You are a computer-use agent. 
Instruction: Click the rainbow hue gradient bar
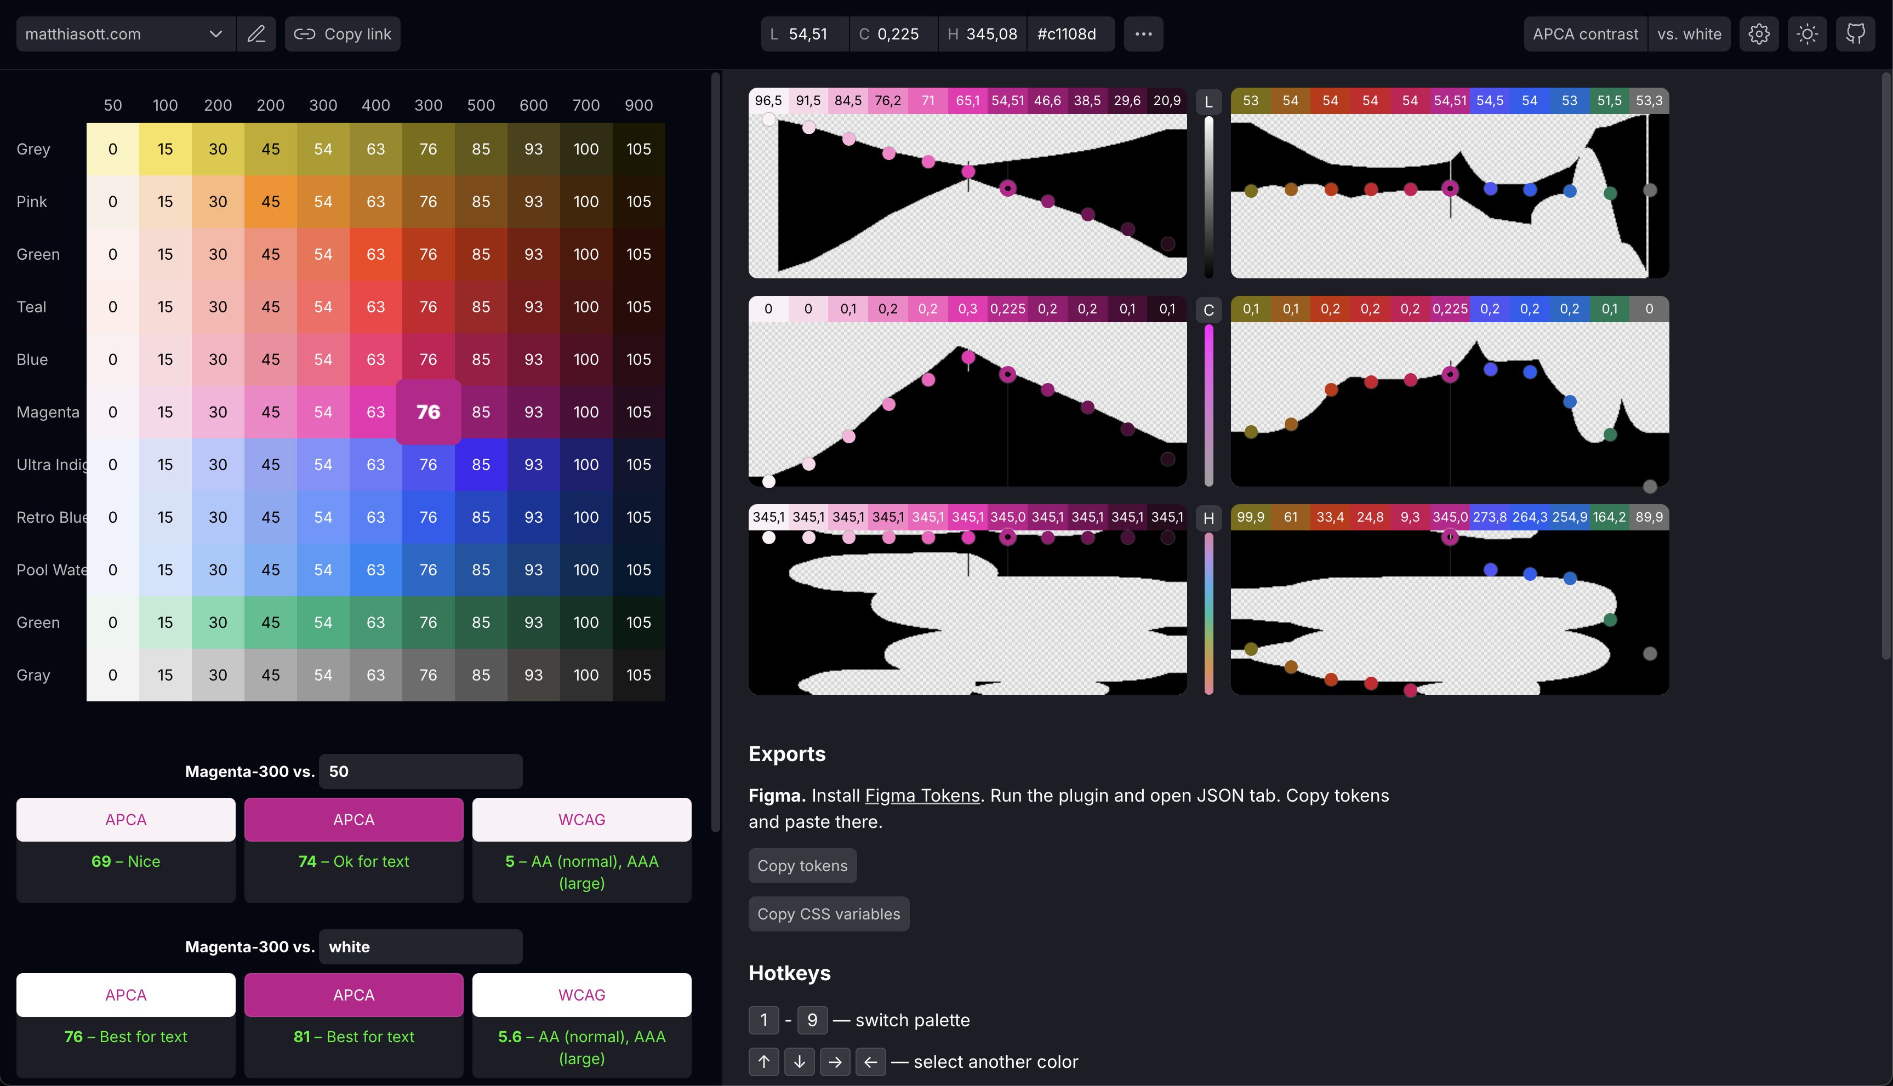click(1208, 614)
